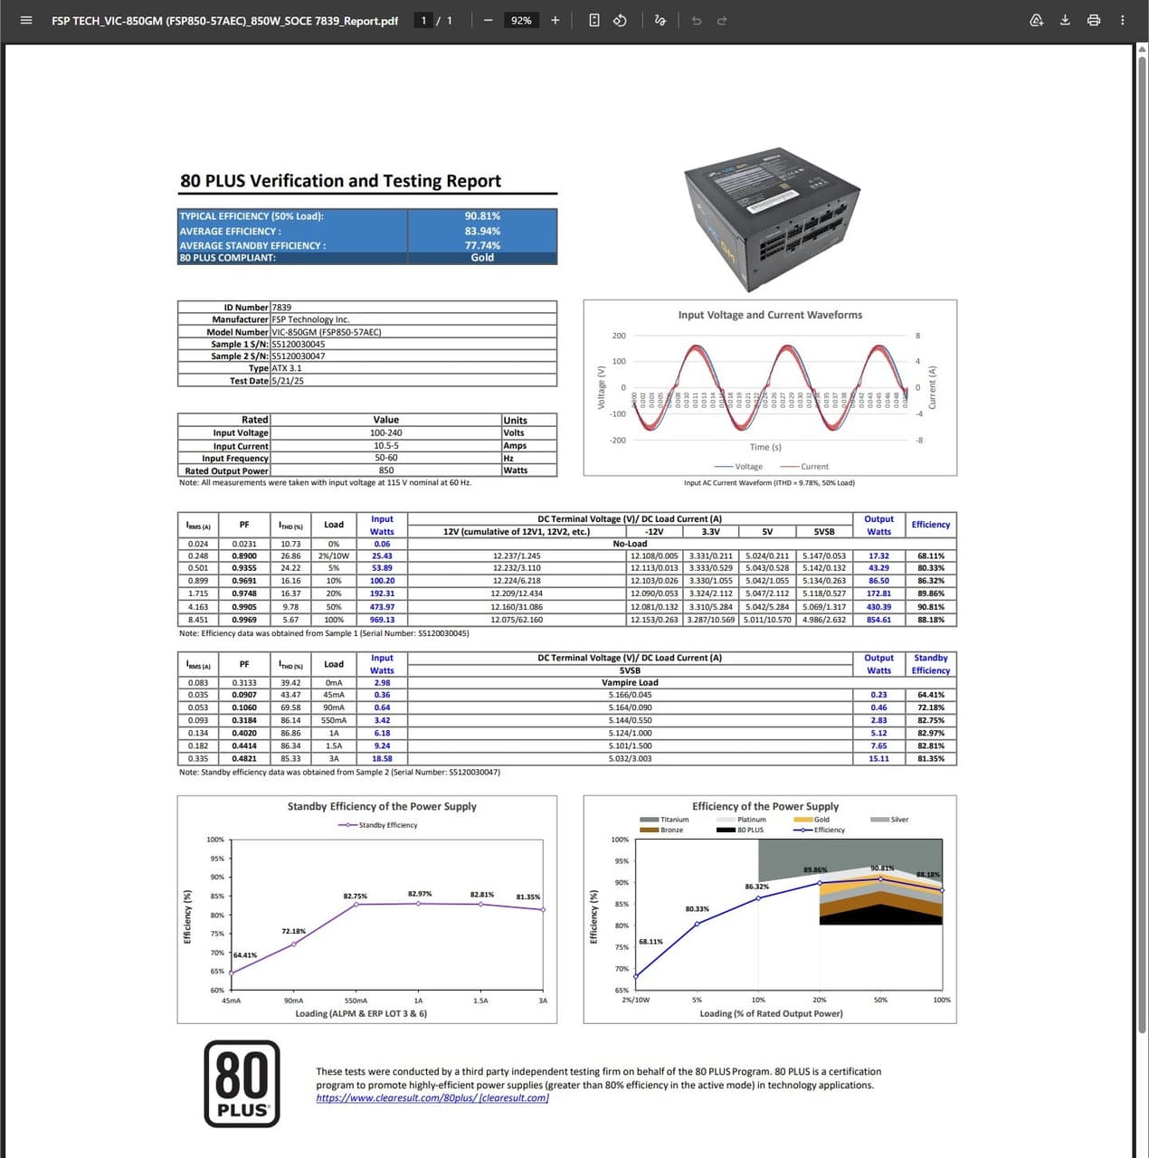
Task: Select the average standby efficiency 77.74%
Action: [x=482, y=245]
